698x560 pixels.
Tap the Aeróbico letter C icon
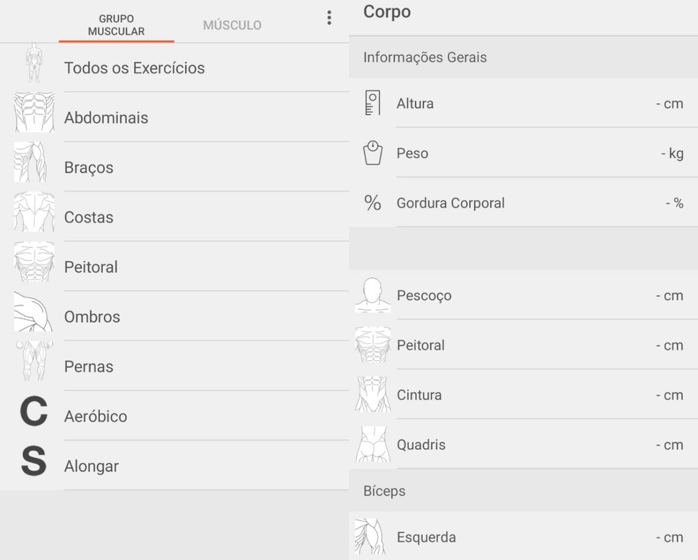click(x=33, y=413)
